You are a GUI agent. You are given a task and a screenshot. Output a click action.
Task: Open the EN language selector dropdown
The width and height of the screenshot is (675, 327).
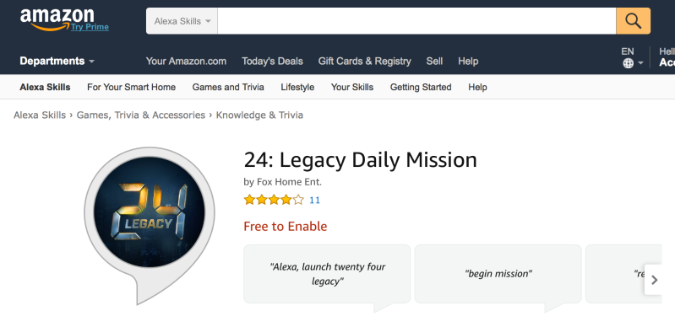pyautogui.click(x=633, y=57)
